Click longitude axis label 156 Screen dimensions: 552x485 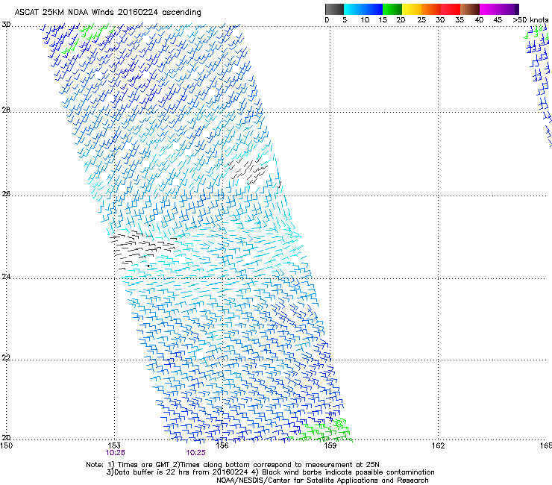[222, 445]
